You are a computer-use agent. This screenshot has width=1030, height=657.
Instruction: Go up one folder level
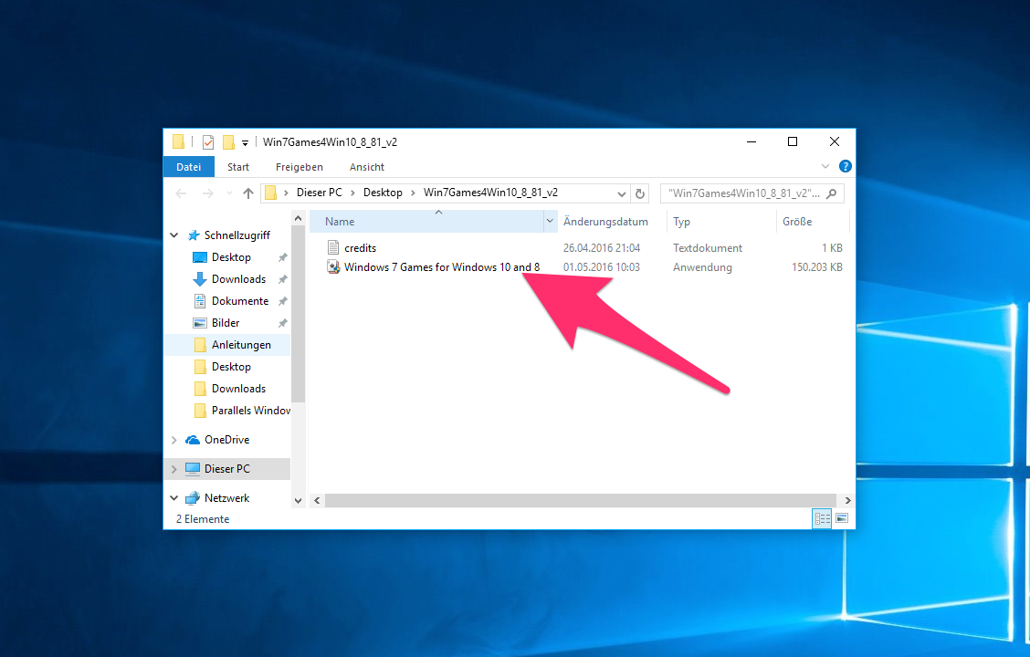pyautogui.click(x=247, y=193)
